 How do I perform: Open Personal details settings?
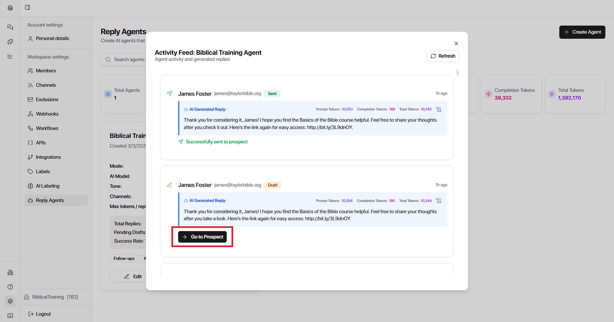pyautogui.click(x=52, y=38)
